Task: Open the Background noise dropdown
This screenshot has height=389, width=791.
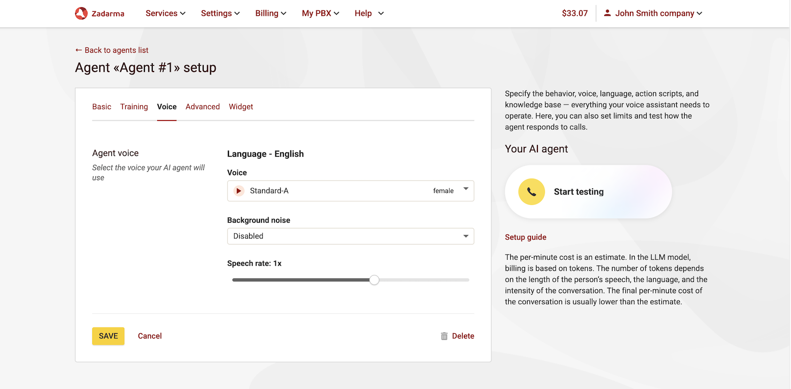Action: [351, 236]
